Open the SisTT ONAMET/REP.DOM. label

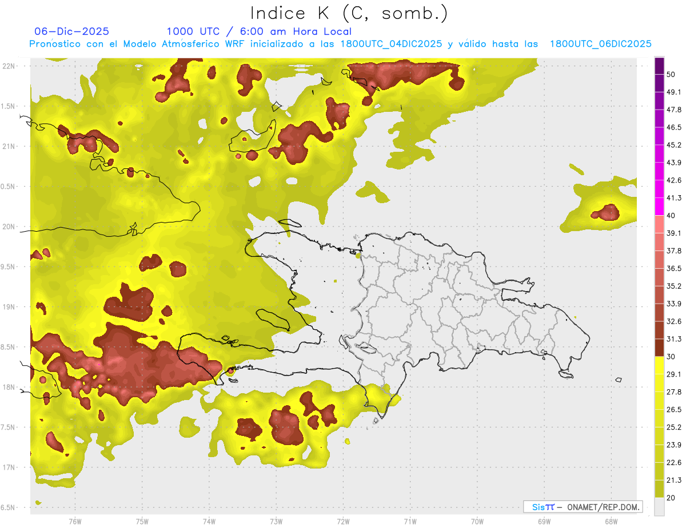583,507
